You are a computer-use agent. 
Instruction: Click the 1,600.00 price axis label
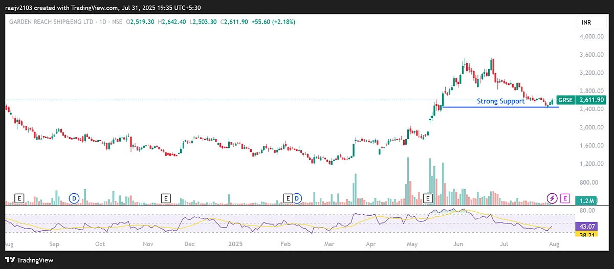[x=591, y=146]
